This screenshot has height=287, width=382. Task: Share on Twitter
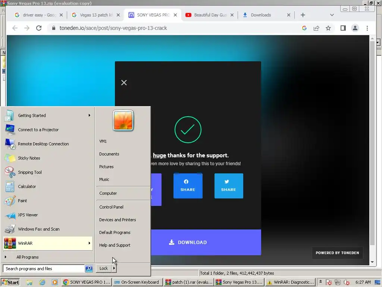click(229, 186)
